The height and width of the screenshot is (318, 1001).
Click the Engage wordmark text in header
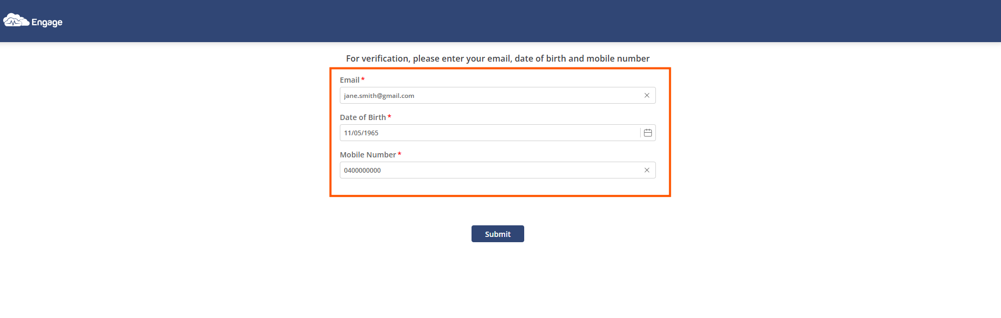tap(47, 22)
